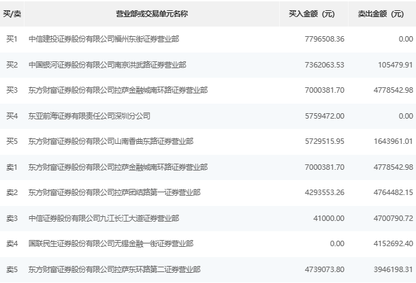416x283 pixels.
Task: Select 拉萨金融城南环路营业部 in 卖1 row
Action: click(118, 167)
